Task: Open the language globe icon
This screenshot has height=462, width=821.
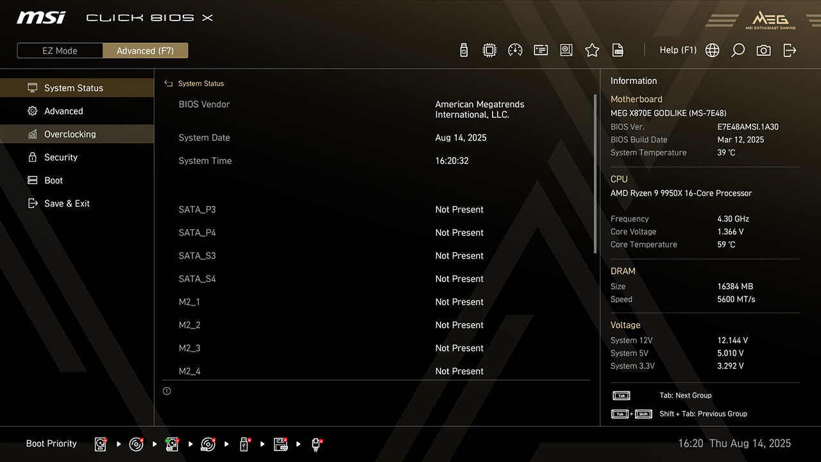Action: 712,50
